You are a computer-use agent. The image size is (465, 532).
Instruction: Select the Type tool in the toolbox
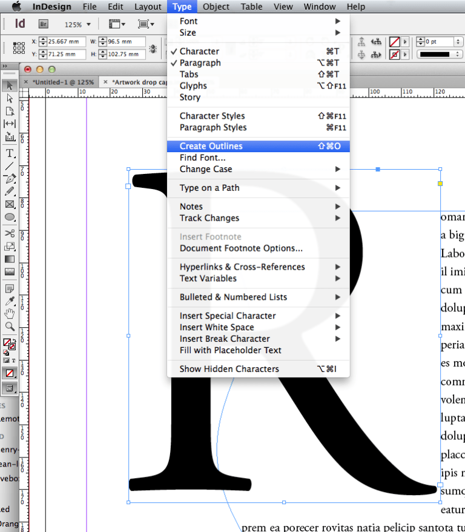10,153
